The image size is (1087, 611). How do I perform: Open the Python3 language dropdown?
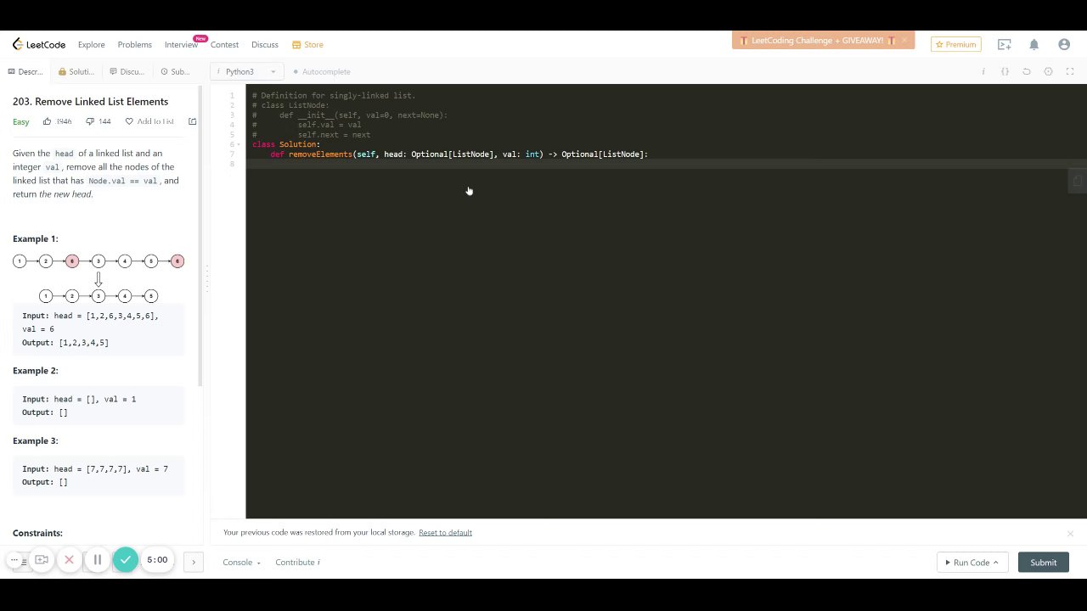[246, 71]
